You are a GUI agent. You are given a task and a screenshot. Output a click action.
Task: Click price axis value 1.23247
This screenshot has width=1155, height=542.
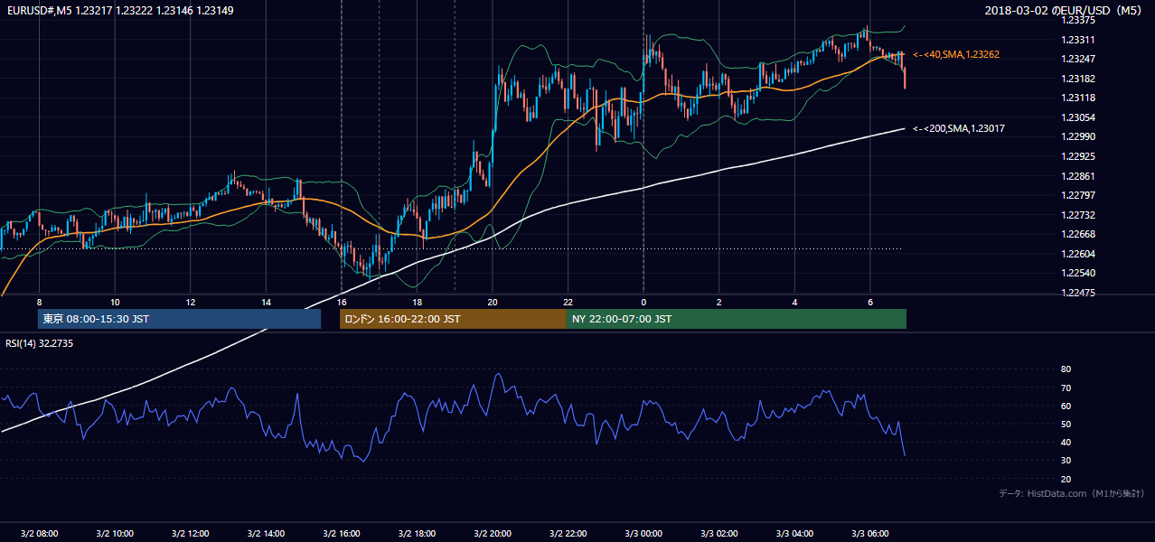pyautogui.click(x=1077, y=59)
